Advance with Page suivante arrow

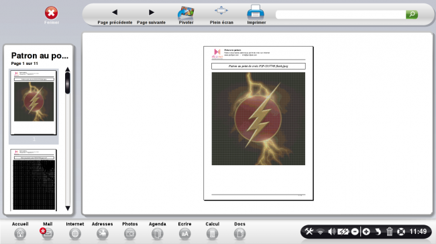point(152,13)
